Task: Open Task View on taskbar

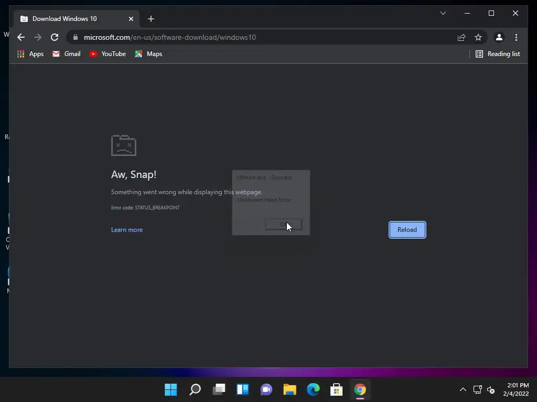Action: (219, 389)
